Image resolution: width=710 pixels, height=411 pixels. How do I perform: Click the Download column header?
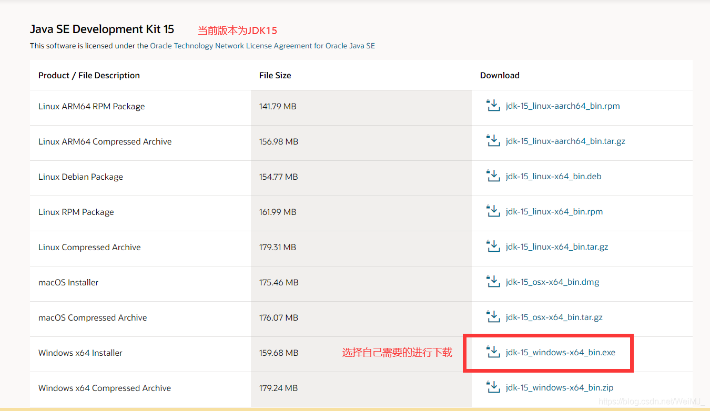click(x=500, y=75)
